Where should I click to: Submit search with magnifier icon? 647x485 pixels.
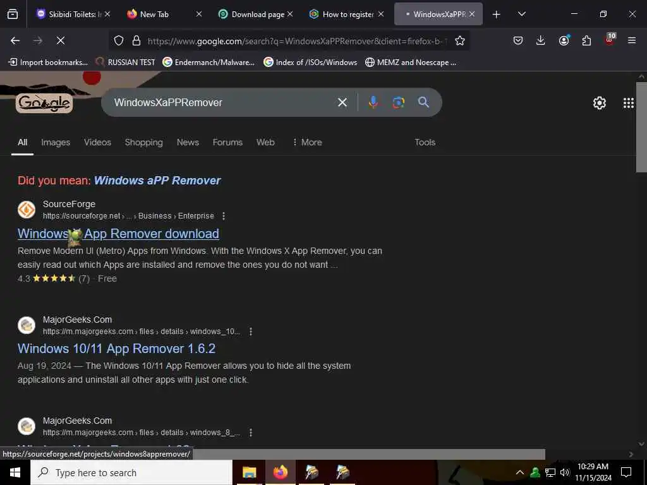tap(423, 102)
